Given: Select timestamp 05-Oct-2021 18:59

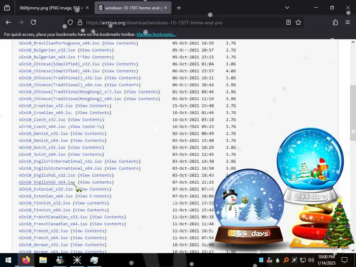Looking at the screenshot, I should click(193, 43).
